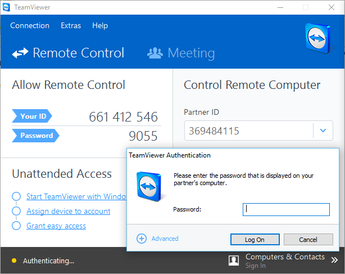Click the large TeamViewer logo in header
Screen dimensions: 345x274
click(x=318, y=38)
